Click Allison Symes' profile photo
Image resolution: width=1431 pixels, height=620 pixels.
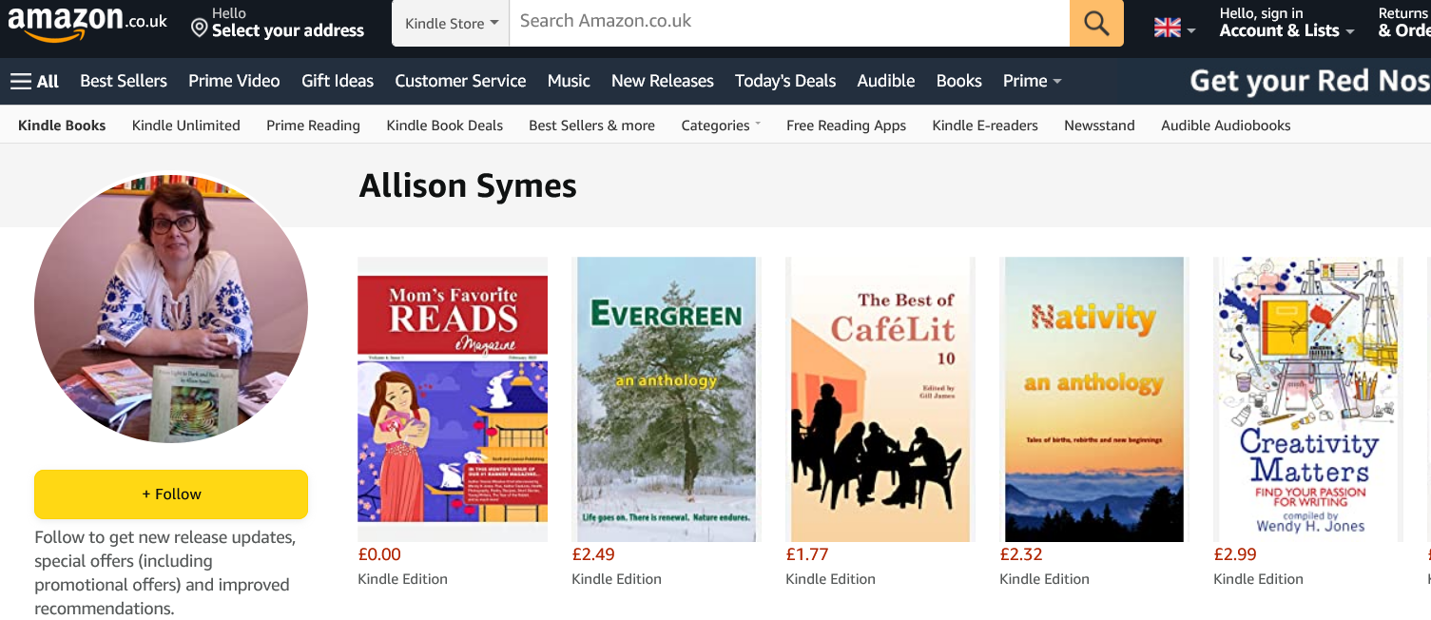[x=171, y=309]
